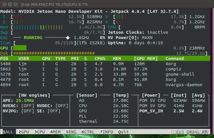This screenshot has width=214, height=138.
Task: Open the 2GPU tab
Action: coord(24,132)
